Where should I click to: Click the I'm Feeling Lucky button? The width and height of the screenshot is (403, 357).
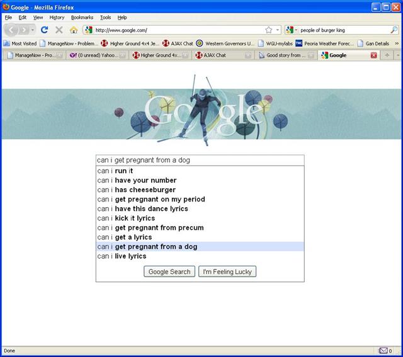coord(227,271)
